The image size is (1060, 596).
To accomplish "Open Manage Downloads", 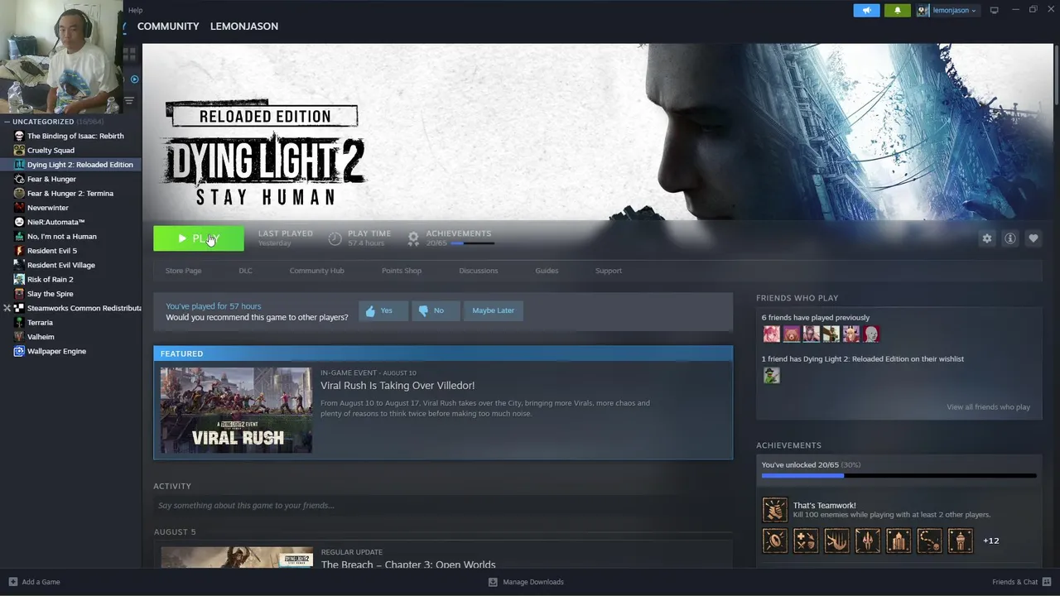I will click(526, 582).
